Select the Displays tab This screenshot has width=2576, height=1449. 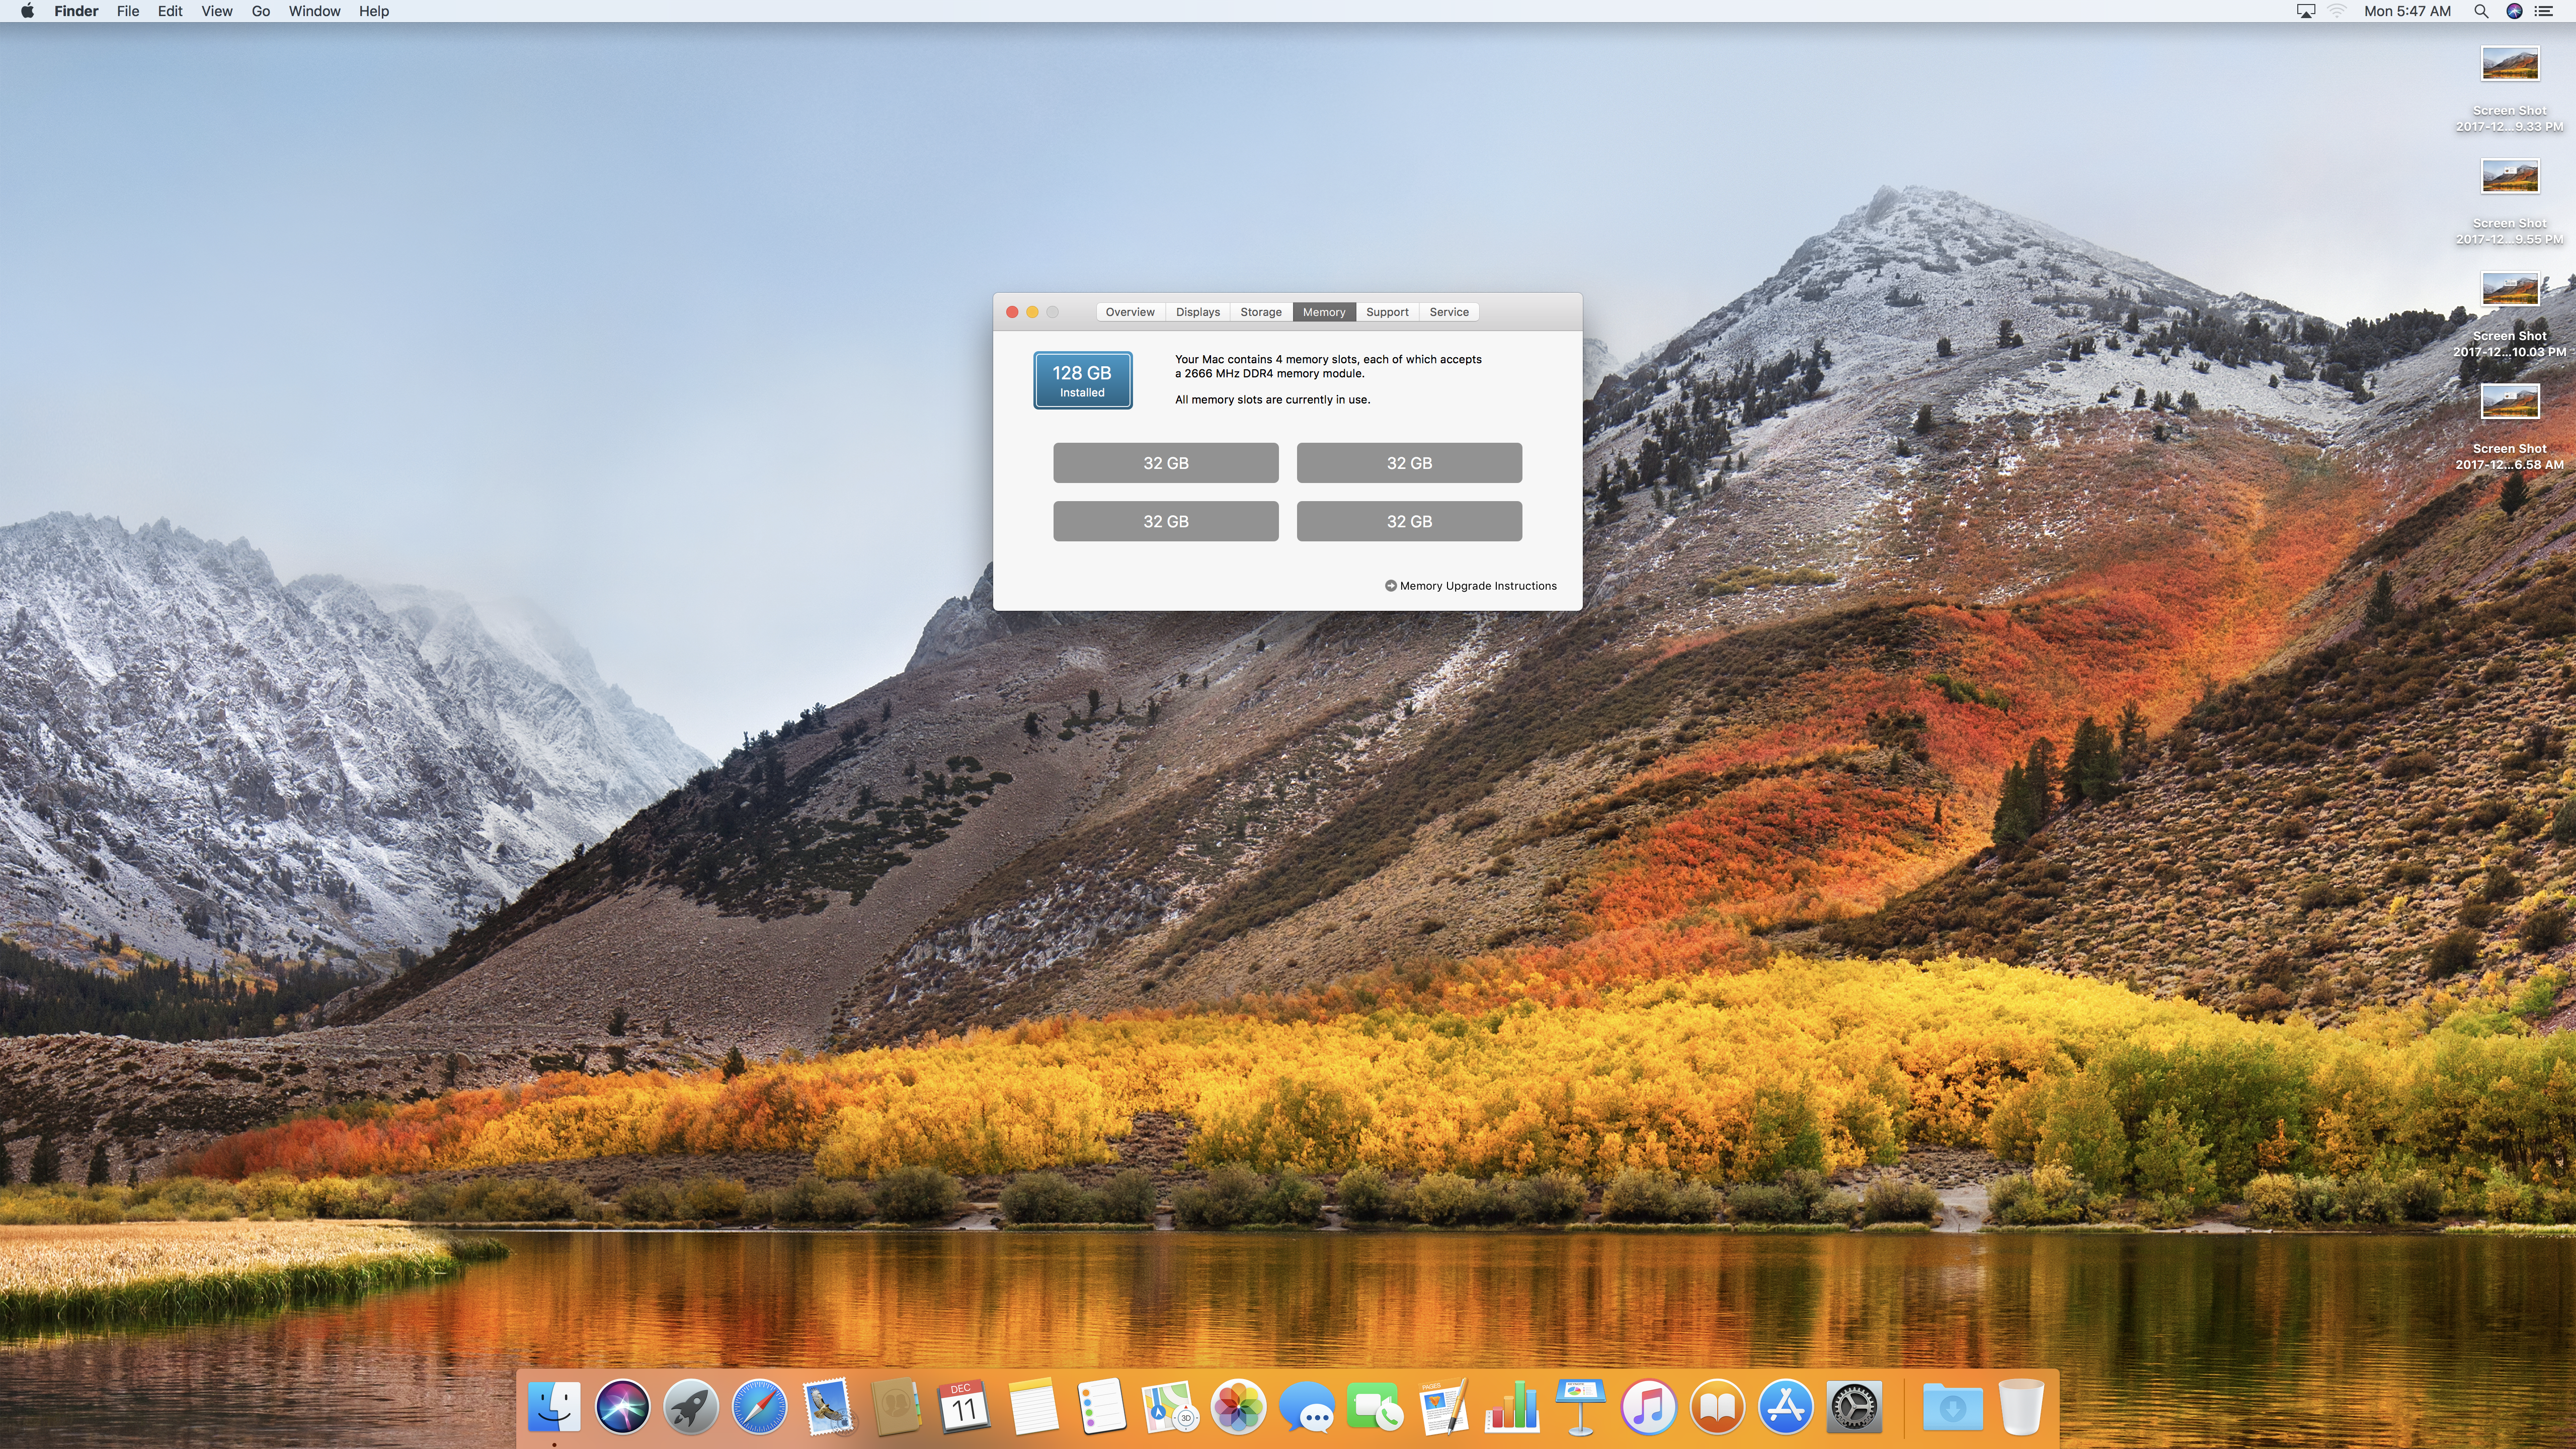[x=1197, y=312]
